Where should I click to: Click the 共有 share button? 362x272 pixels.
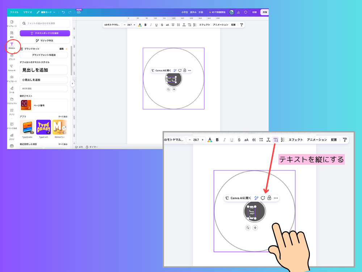[x=265, y=12]
